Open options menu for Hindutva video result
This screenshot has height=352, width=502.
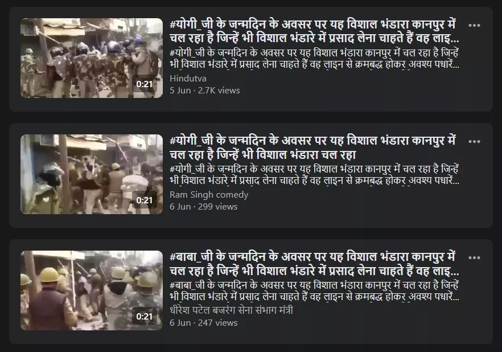click(x=474, y=25)
